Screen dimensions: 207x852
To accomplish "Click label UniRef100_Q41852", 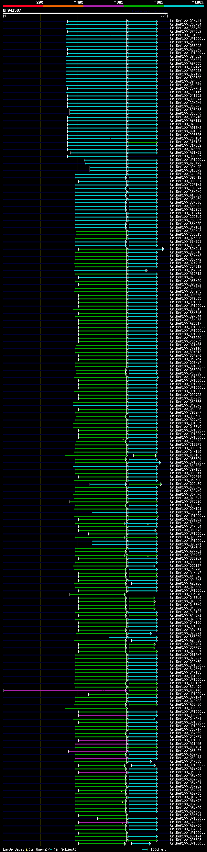I will point(186,95).
